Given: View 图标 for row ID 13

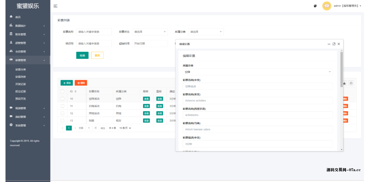Looking at the screenshot, I should (159, 121).
